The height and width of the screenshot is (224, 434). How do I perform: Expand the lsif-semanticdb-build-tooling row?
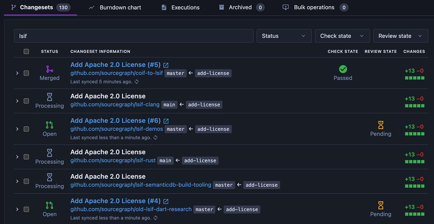coord(17,181)
